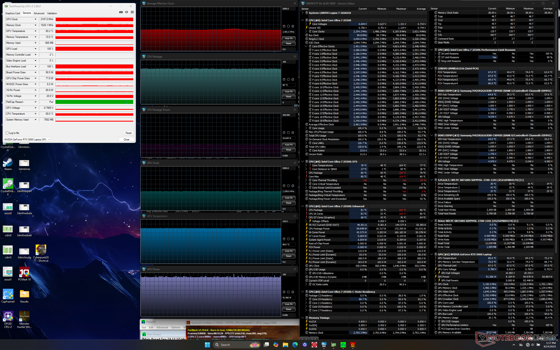Enable the Log to file checkbox
The image size is (560, 350).
[7, 133]
